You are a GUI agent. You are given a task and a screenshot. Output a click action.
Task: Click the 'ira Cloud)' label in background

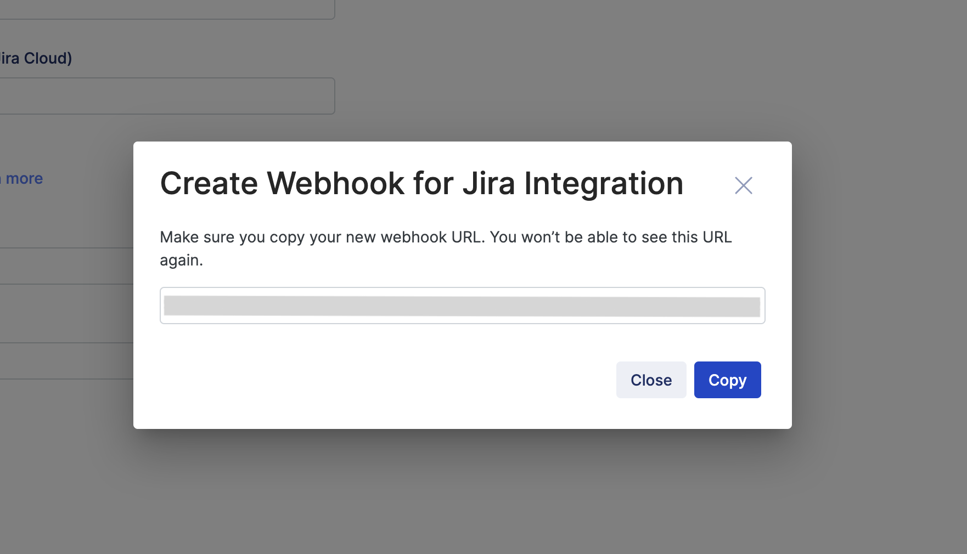point(36,58)
